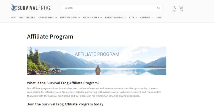
Task: Expand the ENERGY & RADIO dropdown
Action: [x=116, y=18]
